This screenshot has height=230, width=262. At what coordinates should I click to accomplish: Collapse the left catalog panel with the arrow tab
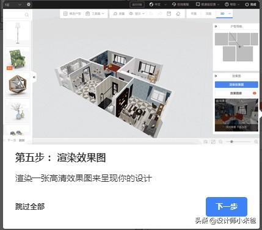[x=34, y=77]
